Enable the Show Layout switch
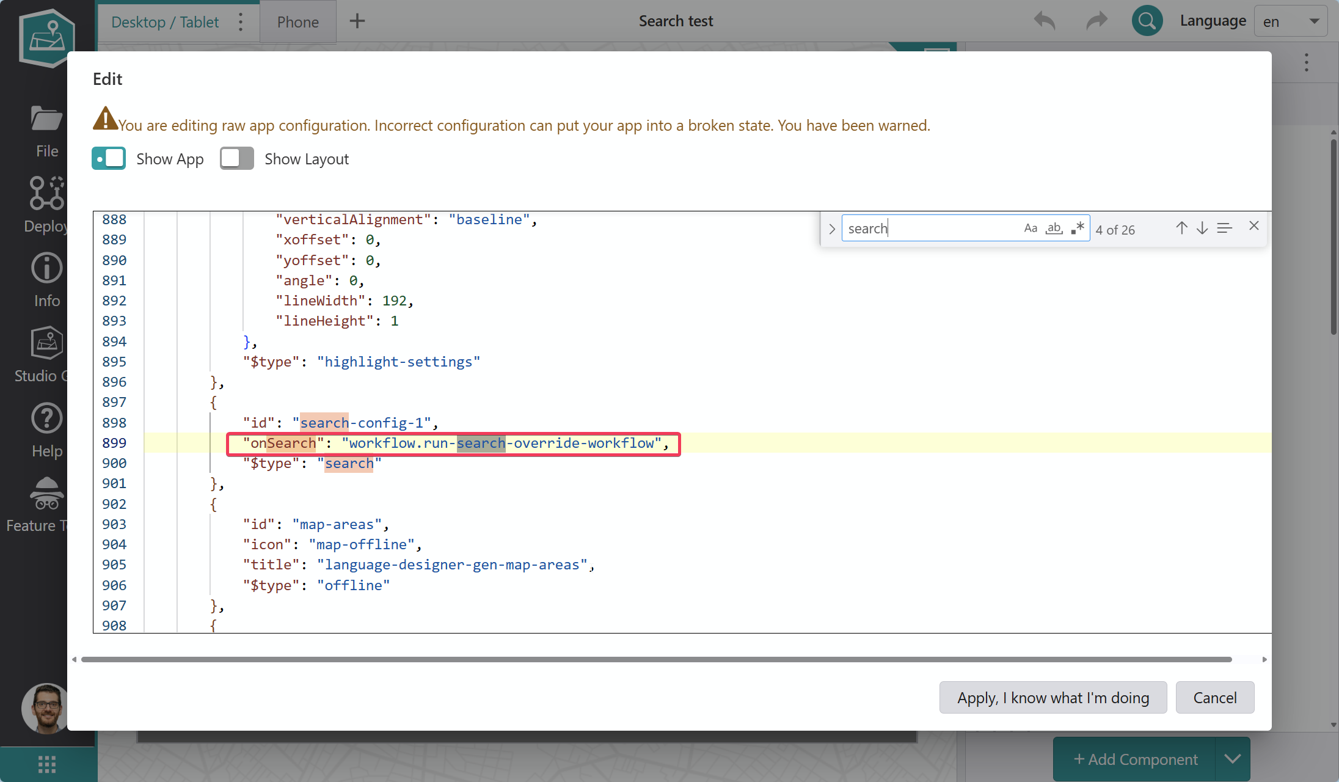Viewport: 1339px width, 782px height. [x=237, y=158]
